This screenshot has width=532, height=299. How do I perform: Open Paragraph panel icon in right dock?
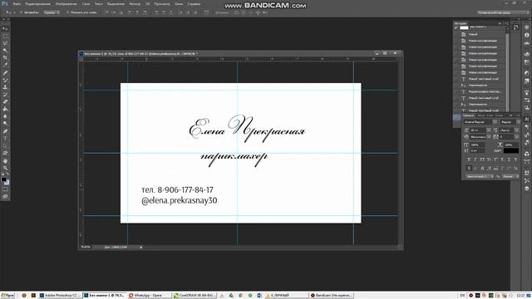526,127
